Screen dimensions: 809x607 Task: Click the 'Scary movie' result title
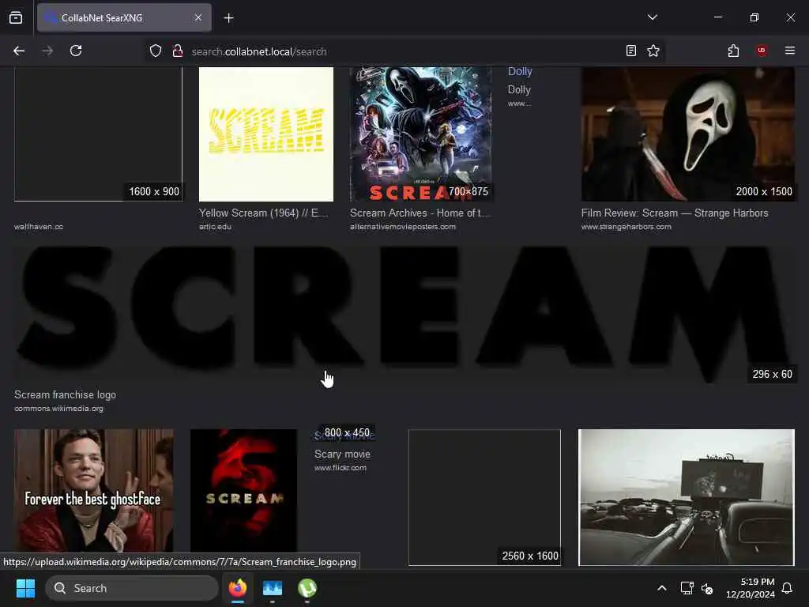[343, 454]
